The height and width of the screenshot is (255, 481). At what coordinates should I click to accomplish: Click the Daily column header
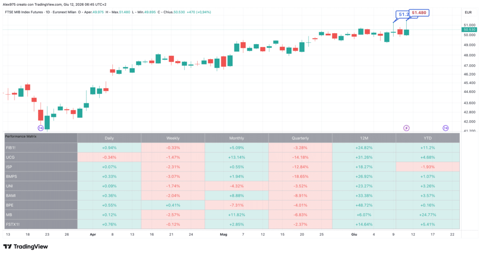[109, 138]
